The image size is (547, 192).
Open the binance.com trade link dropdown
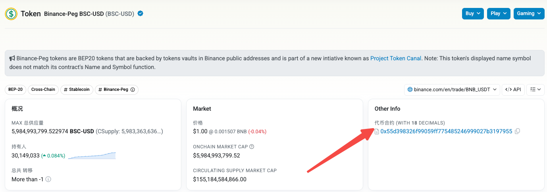(451, 90)
